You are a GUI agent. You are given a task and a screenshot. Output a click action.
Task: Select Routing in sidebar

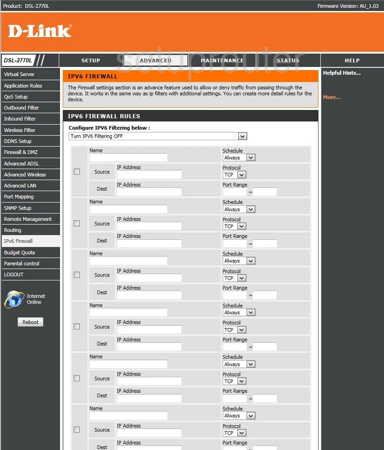point(30,230)
